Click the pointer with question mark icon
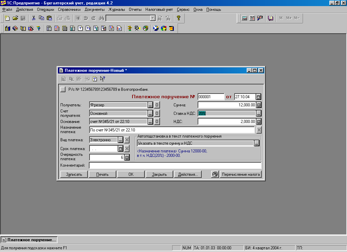 click(102, 79)
